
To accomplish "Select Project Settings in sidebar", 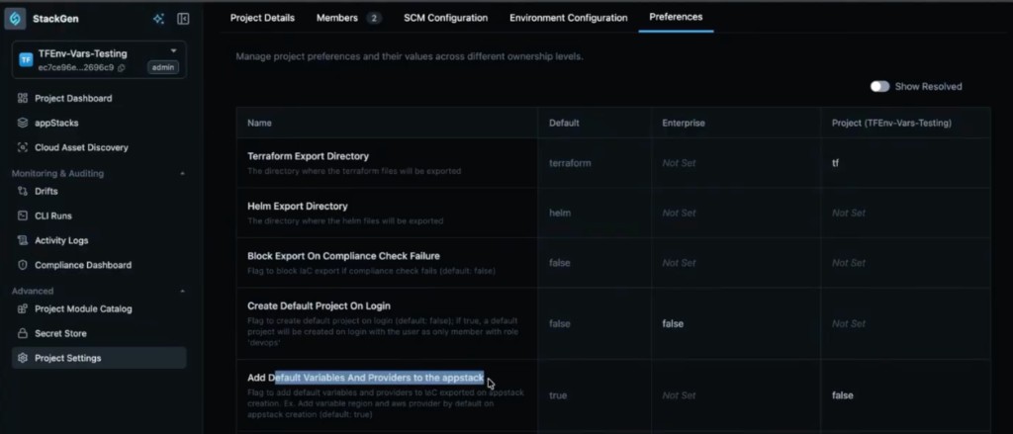I will point(99,358).
